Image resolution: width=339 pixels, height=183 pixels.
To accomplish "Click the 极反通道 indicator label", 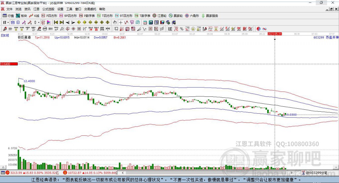I will tap(24, 37).
